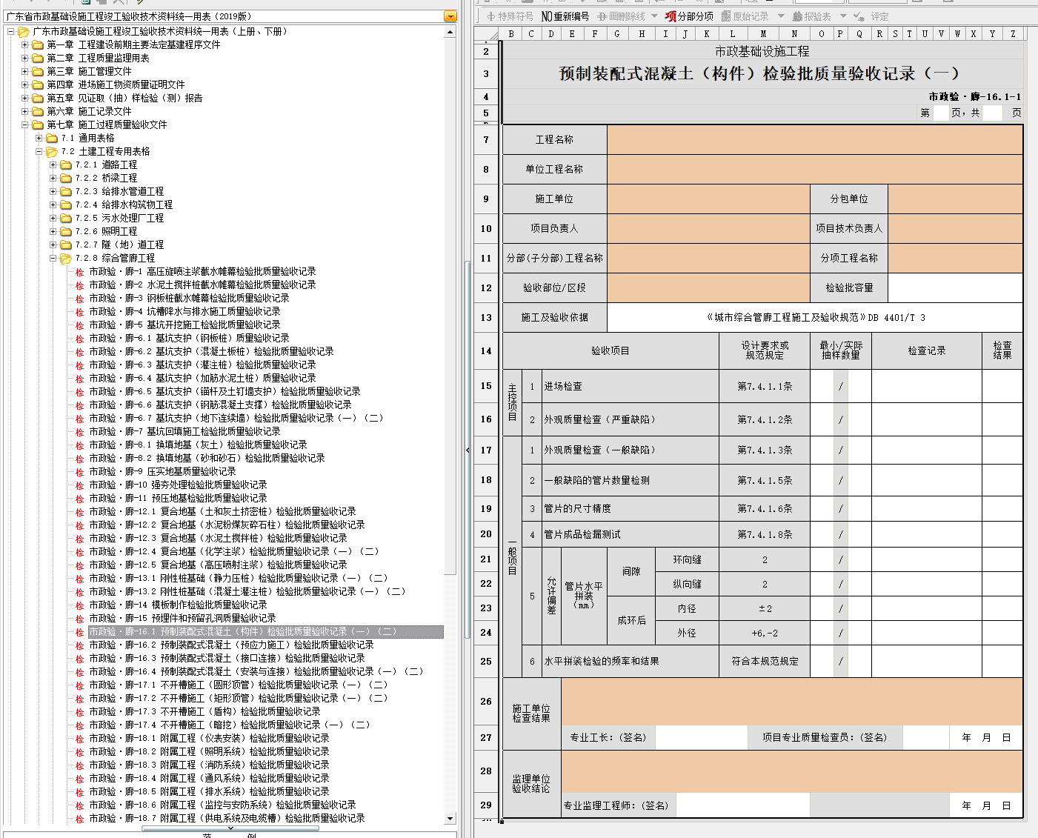Click the 检 icon beside 廊-1 高压旋喷注浆截水帷幕
This screenshot has height=838, width=1038.
[x=80, y=272]
